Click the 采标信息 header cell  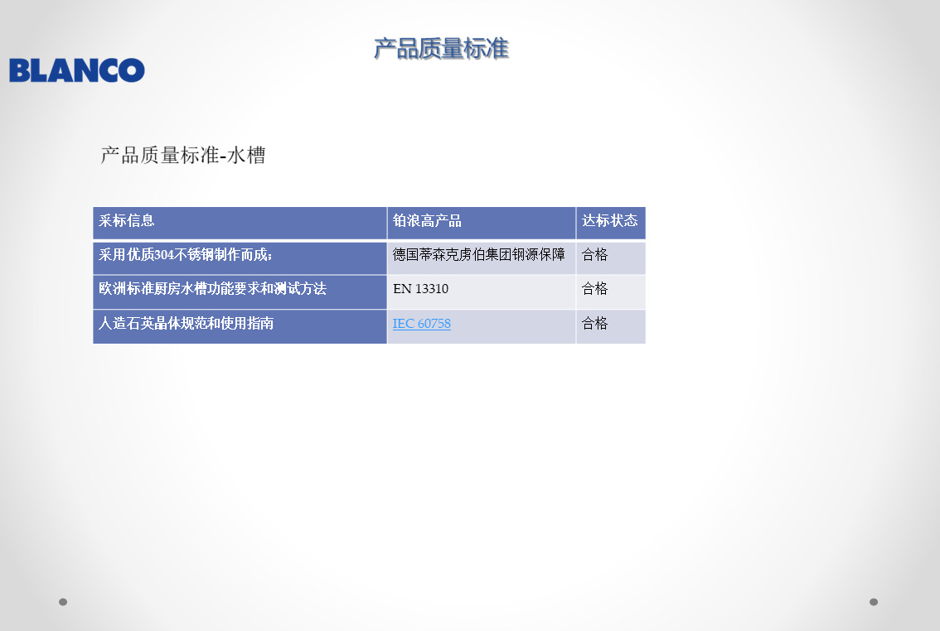click(x=240, y=224)
